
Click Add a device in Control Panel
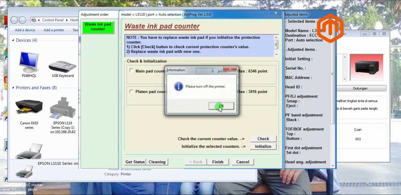[x=25, y=30]
